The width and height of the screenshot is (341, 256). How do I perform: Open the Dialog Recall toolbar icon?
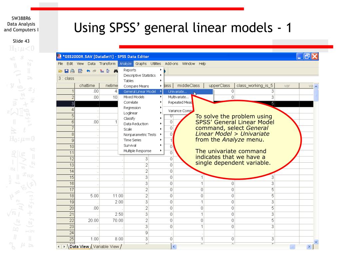[80, 71]
